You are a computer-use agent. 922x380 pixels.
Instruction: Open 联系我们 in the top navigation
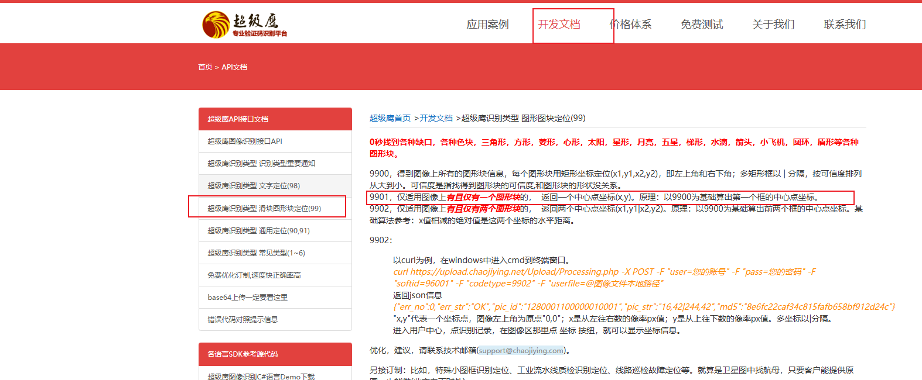845,25
